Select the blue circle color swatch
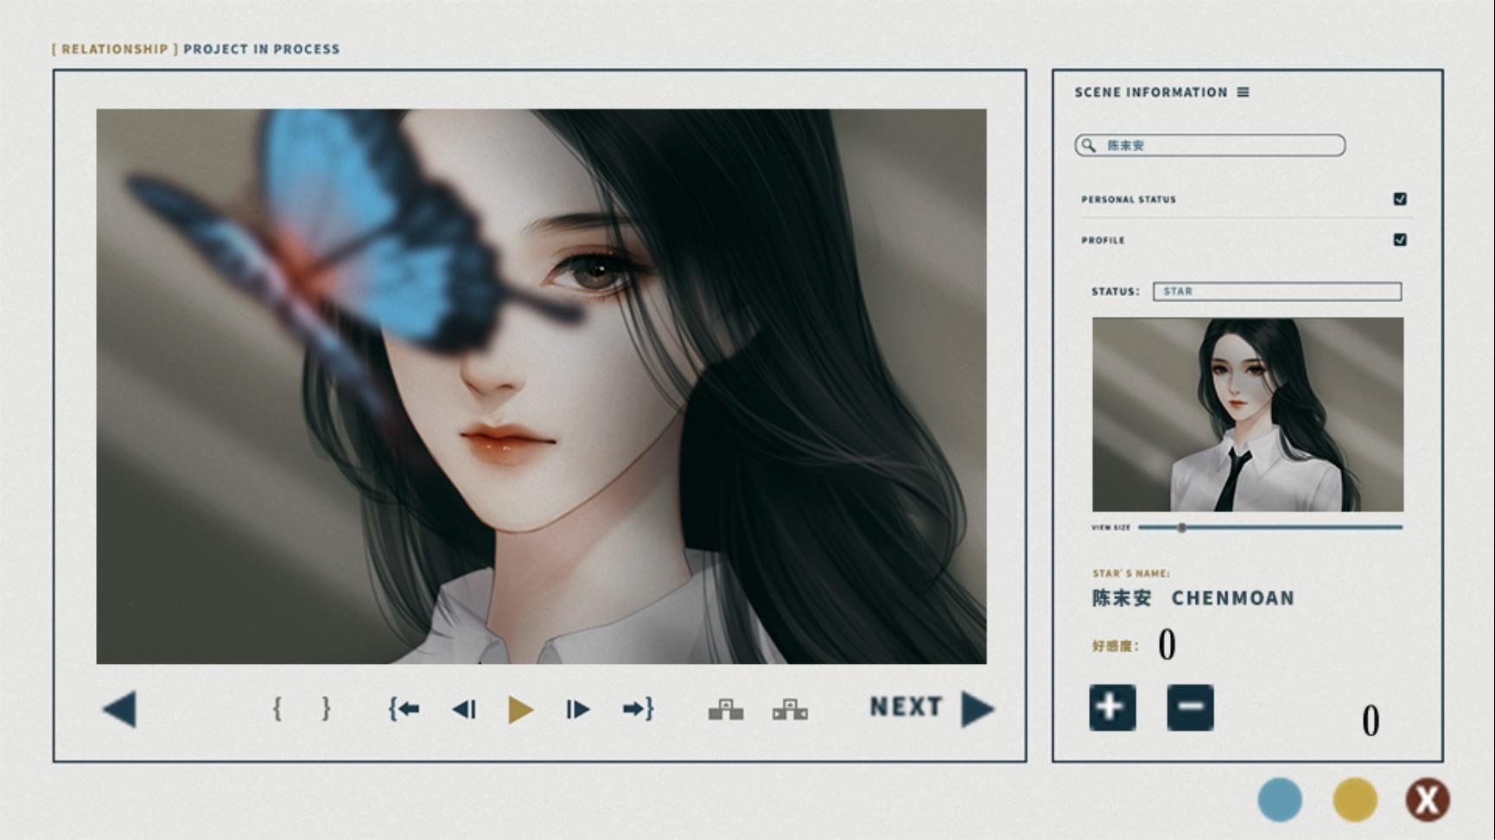The image size is (1495, 840). click(x=1280, y=799)
